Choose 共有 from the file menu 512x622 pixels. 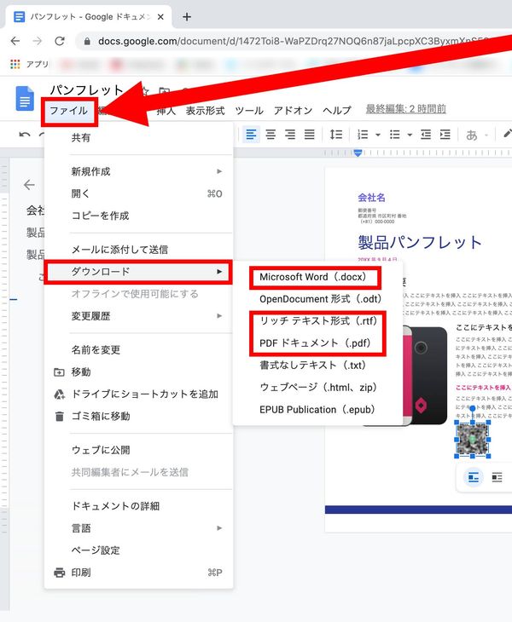click(x=138, y=138)
